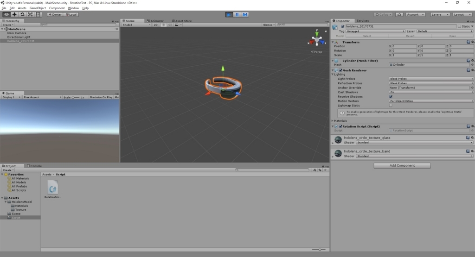
Task: Click the scene orientation gizmo
Action: click(x=317, y=40)
